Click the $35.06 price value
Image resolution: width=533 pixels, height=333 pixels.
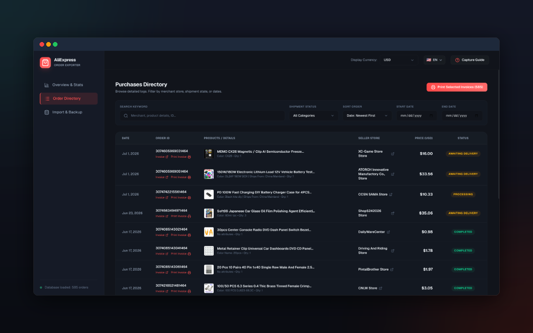426,213
